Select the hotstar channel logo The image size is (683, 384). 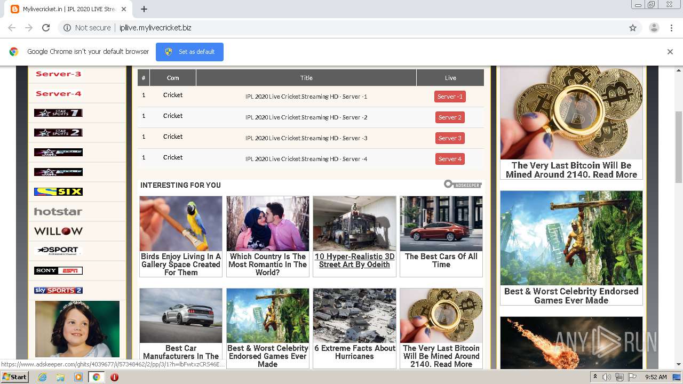tap(58, 212)
